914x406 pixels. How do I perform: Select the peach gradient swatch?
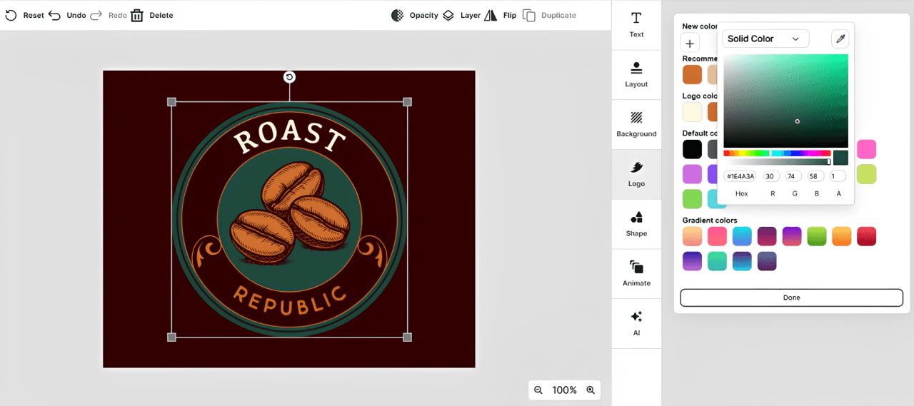(692, 236)
